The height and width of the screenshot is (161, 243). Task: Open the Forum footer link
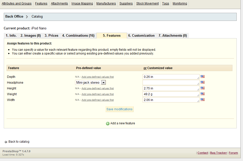point(233,153)
